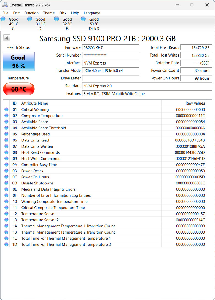Screen dimensions: 215x300
Task: Click status orb of Available Spare Threshold row
Action: pyautogui.click(x=7, y=128)
